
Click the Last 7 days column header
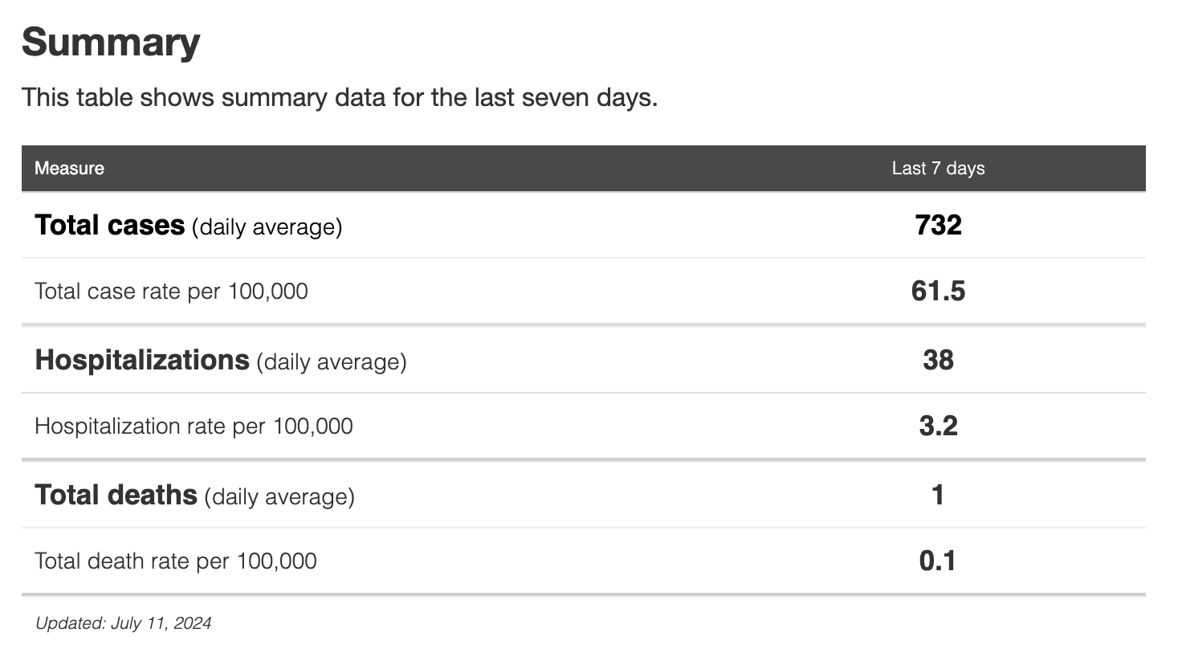click(x=937, y=169)
